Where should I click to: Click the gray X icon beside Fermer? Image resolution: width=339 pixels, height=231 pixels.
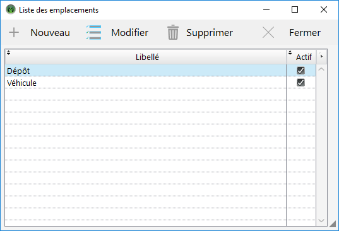(268, 32)
